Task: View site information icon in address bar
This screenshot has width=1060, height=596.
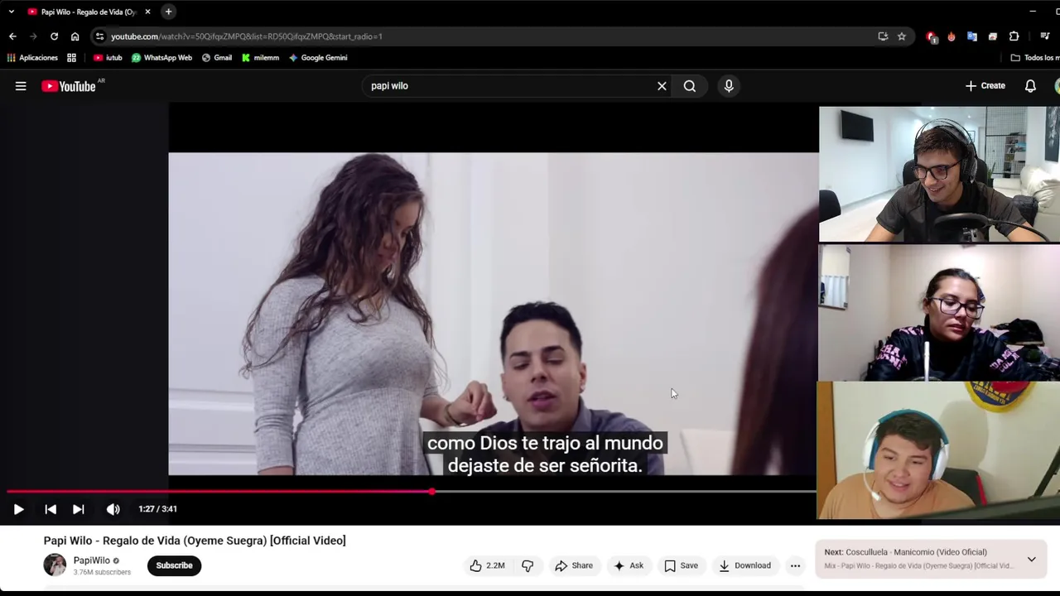Action: pyautogui.click(x=99, y=36)
